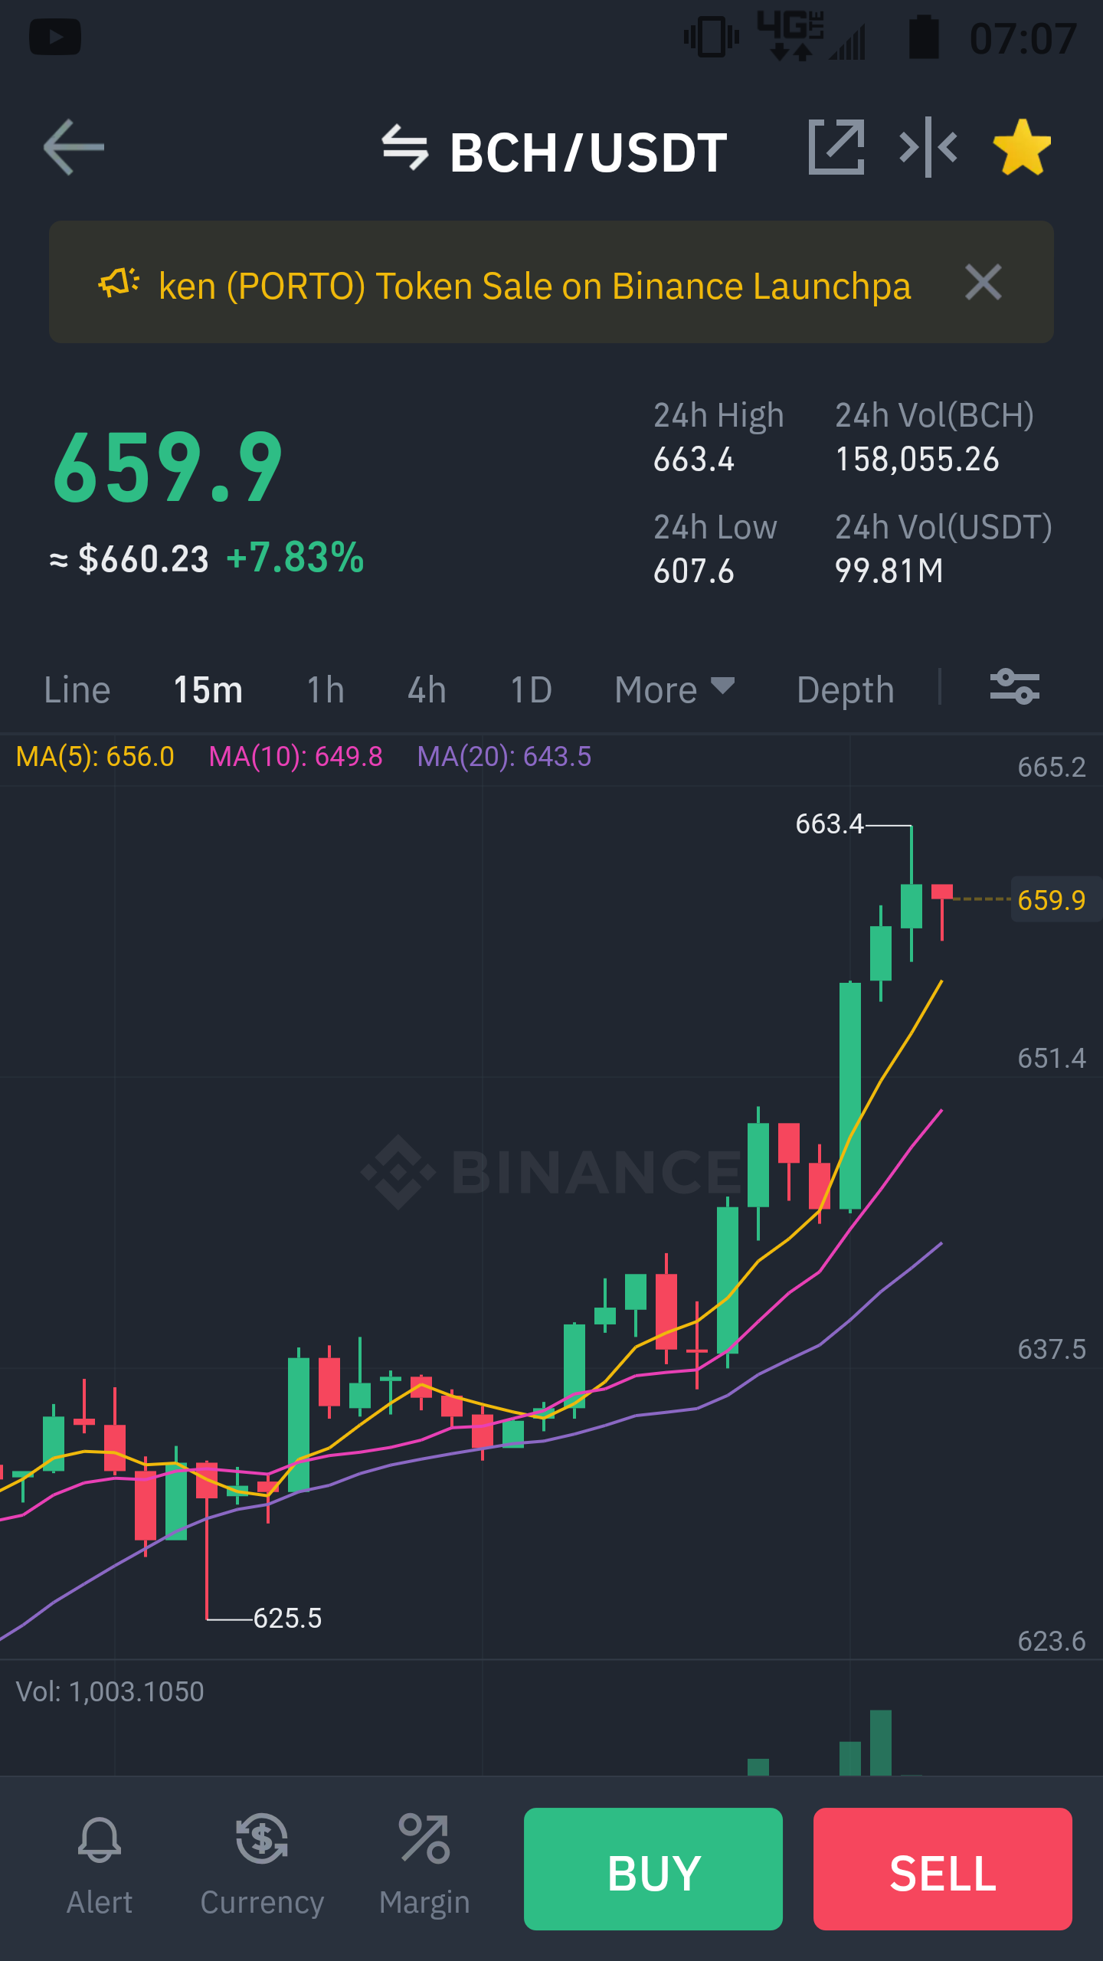Tap the back arrow icon
Screen dimensions: 1103x1961
(x=74, y=147)
